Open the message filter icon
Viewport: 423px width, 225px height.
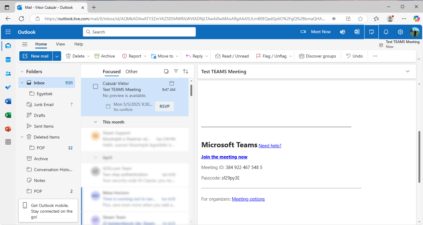click(x=176, y=71)
